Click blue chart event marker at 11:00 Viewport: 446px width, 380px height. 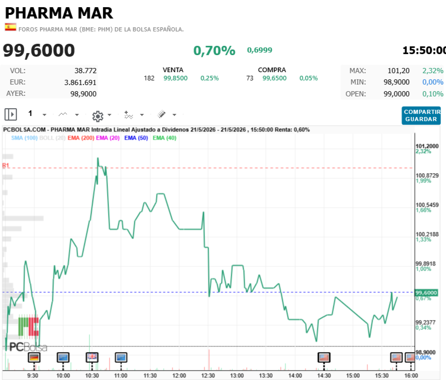[x=121, y=357]
